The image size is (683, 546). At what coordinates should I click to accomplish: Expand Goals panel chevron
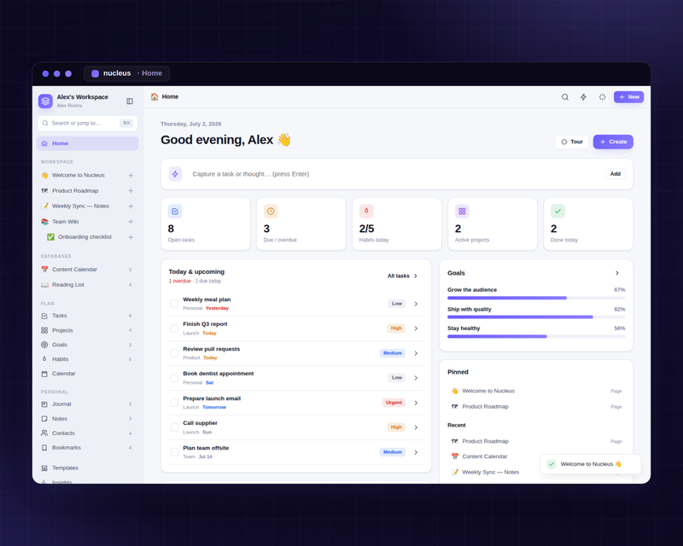(x=616, y=273)
